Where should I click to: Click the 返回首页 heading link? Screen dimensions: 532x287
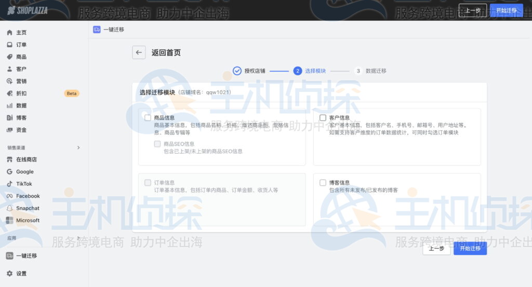click(x=166, y=52)
